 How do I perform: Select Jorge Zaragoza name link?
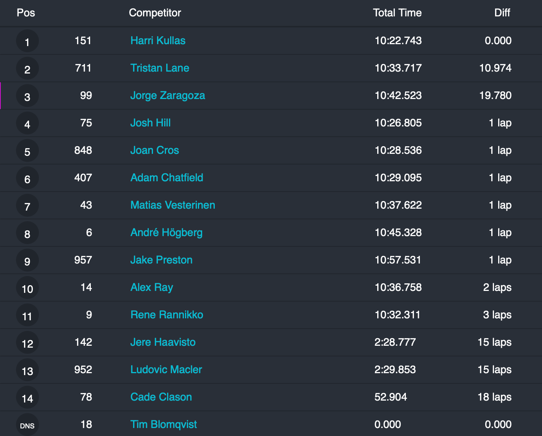point(167,96)
